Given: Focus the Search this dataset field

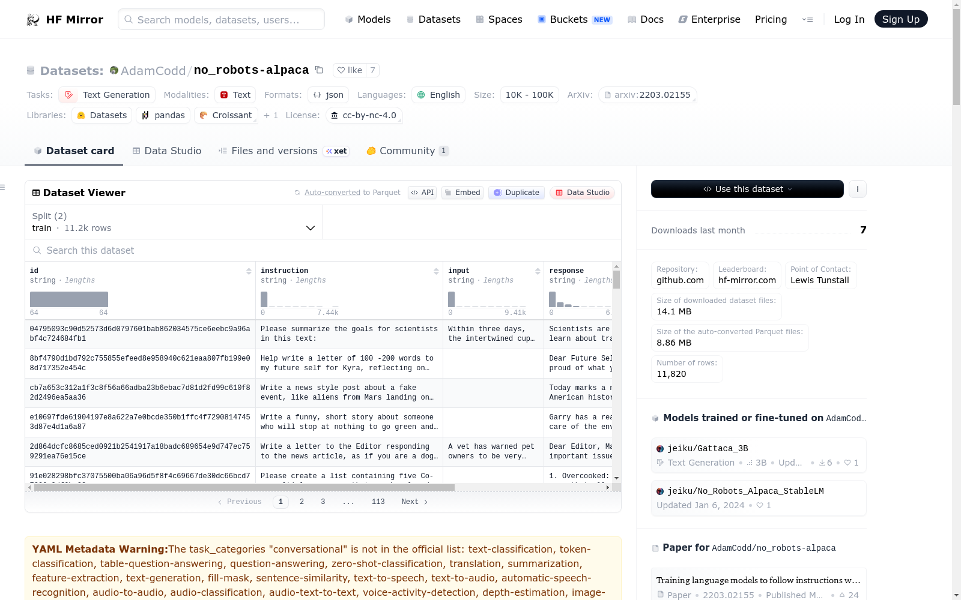Looking at the screenshot, I should tap(323, 250).
